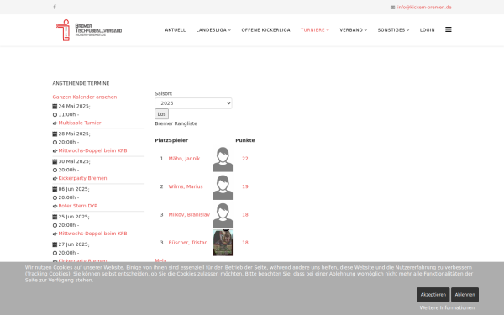Click calendar icon beside 06 Jun 2025
Image resolution: width=504 pixels, height=315 pixels.
pos(55,189)
